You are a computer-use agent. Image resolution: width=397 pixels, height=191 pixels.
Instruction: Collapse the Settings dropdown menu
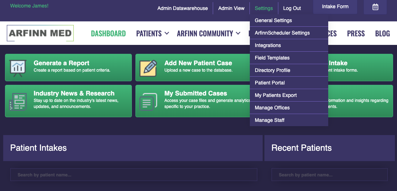(264, 8)
